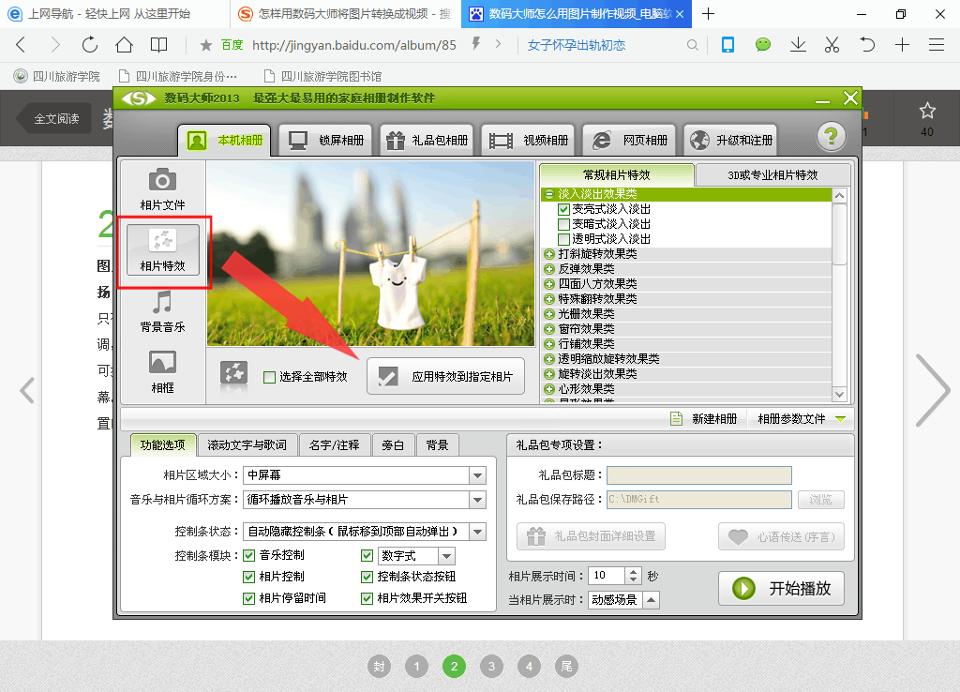Click the 礼品包标题 input field
The image size is (960, 692).
pyautogui.click(x=699, y=475)
